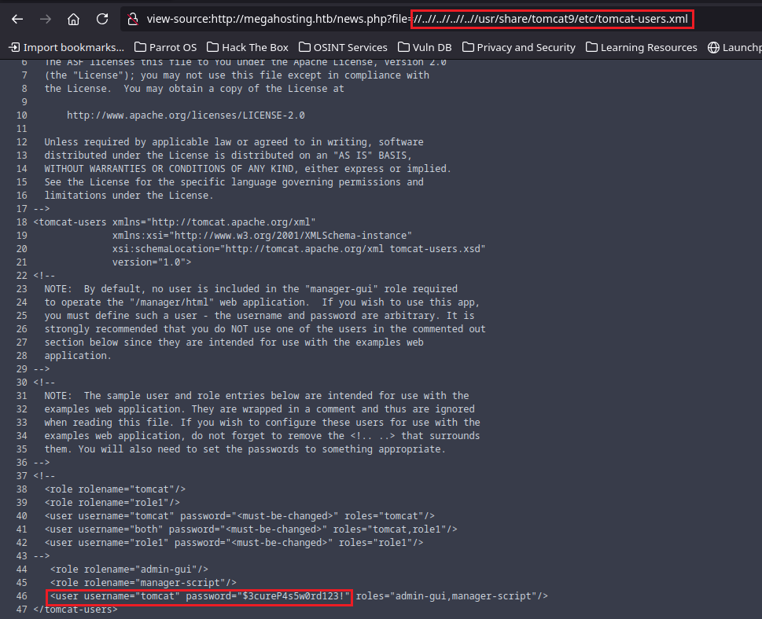Screen dimensions: 762x619
Task: Go to the Home page icon
Action: click(73, 19)
